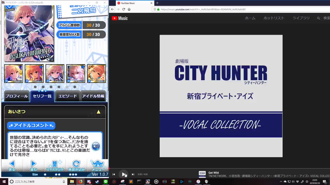Click the Get Wild song title
330x185 pixels.
tap(214, 173)
